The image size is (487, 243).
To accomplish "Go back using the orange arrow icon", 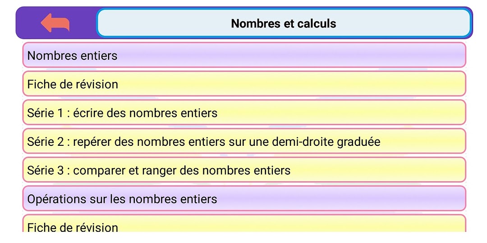I will [x=55, y=23].
